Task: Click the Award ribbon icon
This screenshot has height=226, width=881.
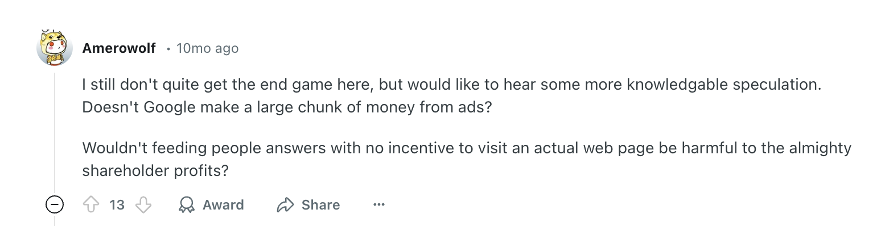Action: (186, 205)
